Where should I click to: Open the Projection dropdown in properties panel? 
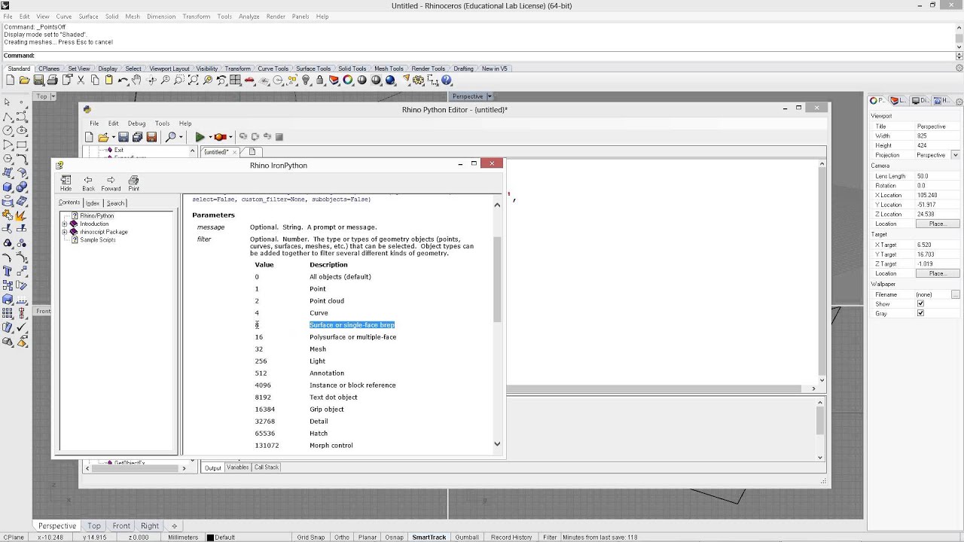[955, 155]
